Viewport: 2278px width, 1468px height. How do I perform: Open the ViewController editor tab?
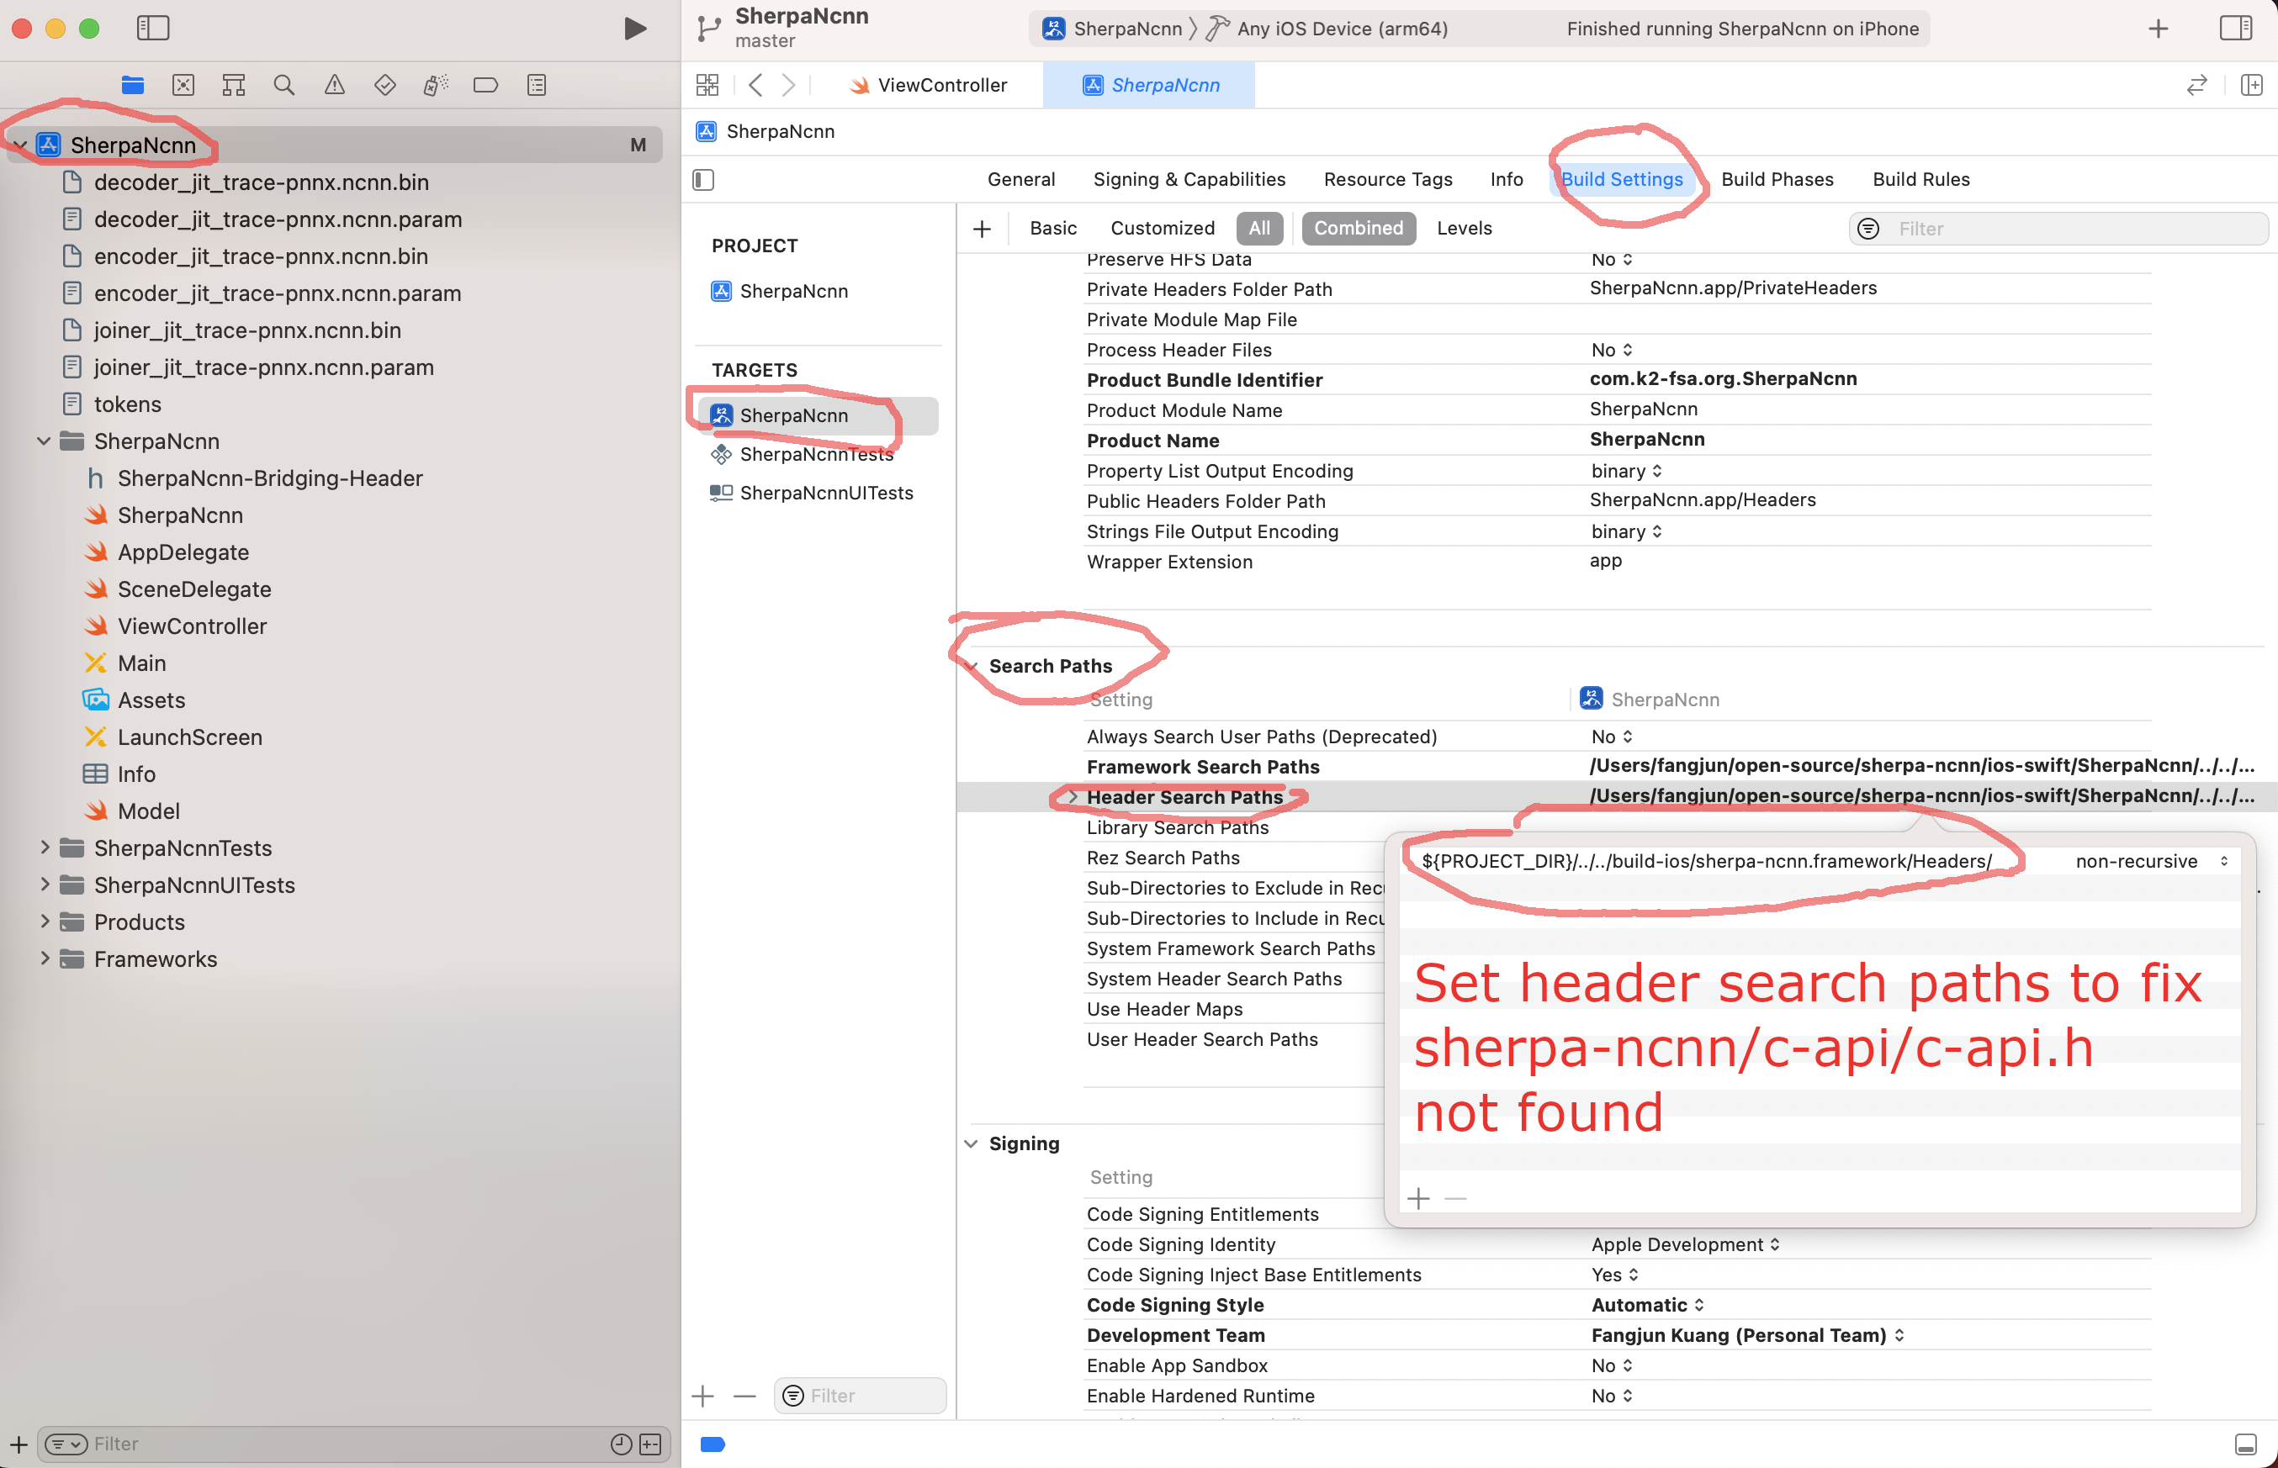point(928,85)
